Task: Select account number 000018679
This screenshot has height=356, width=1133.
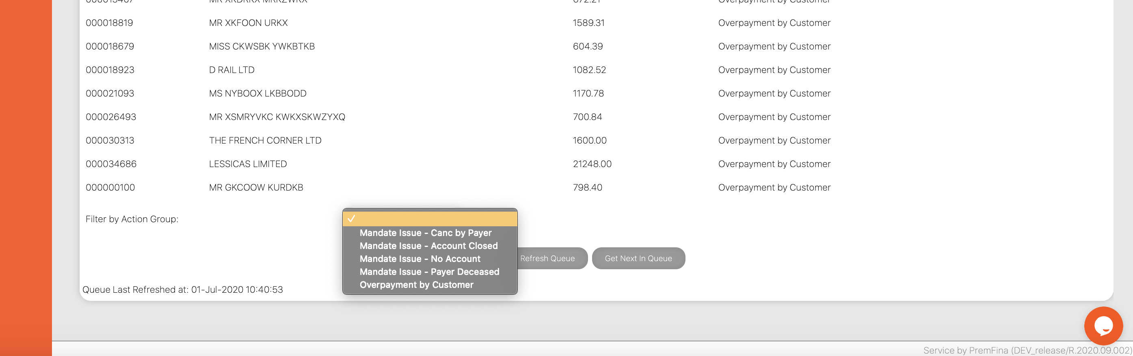Action: (x=110, y=47)
